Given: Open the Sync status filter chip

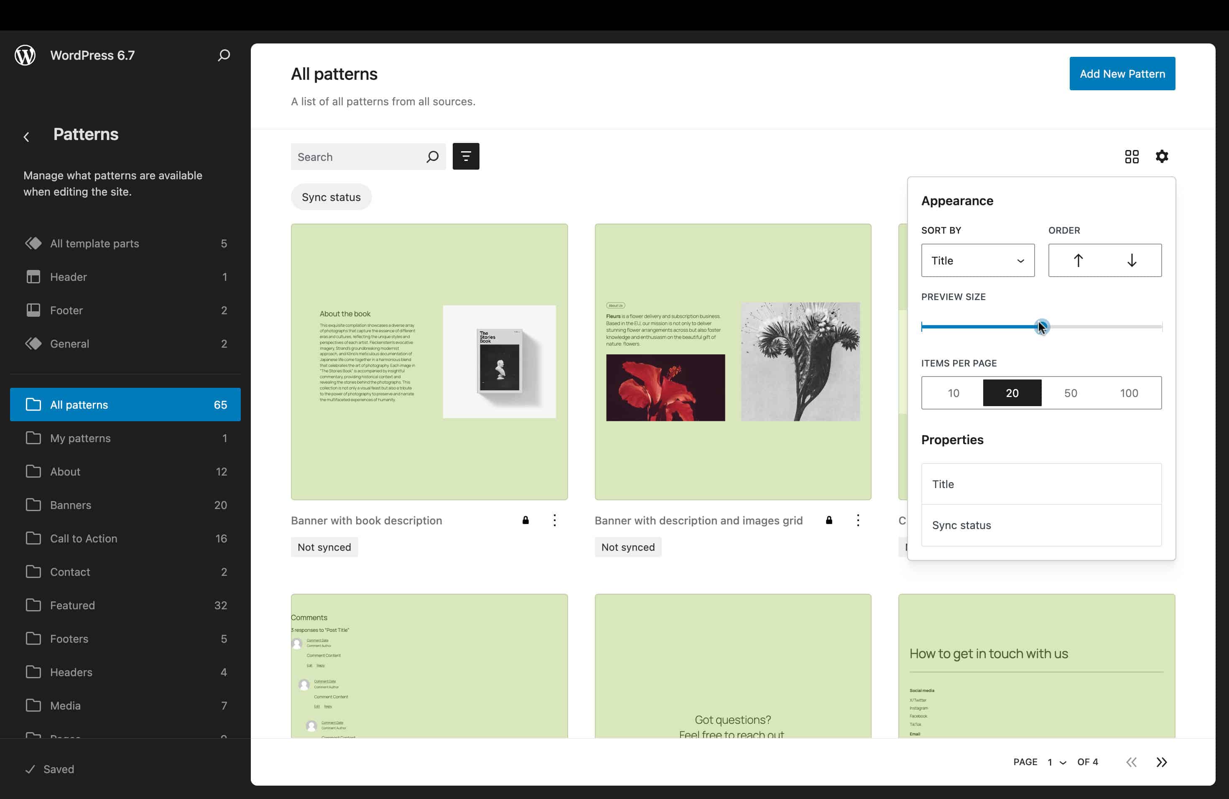Looking at the screenshot, I should [x=331, y=197].
